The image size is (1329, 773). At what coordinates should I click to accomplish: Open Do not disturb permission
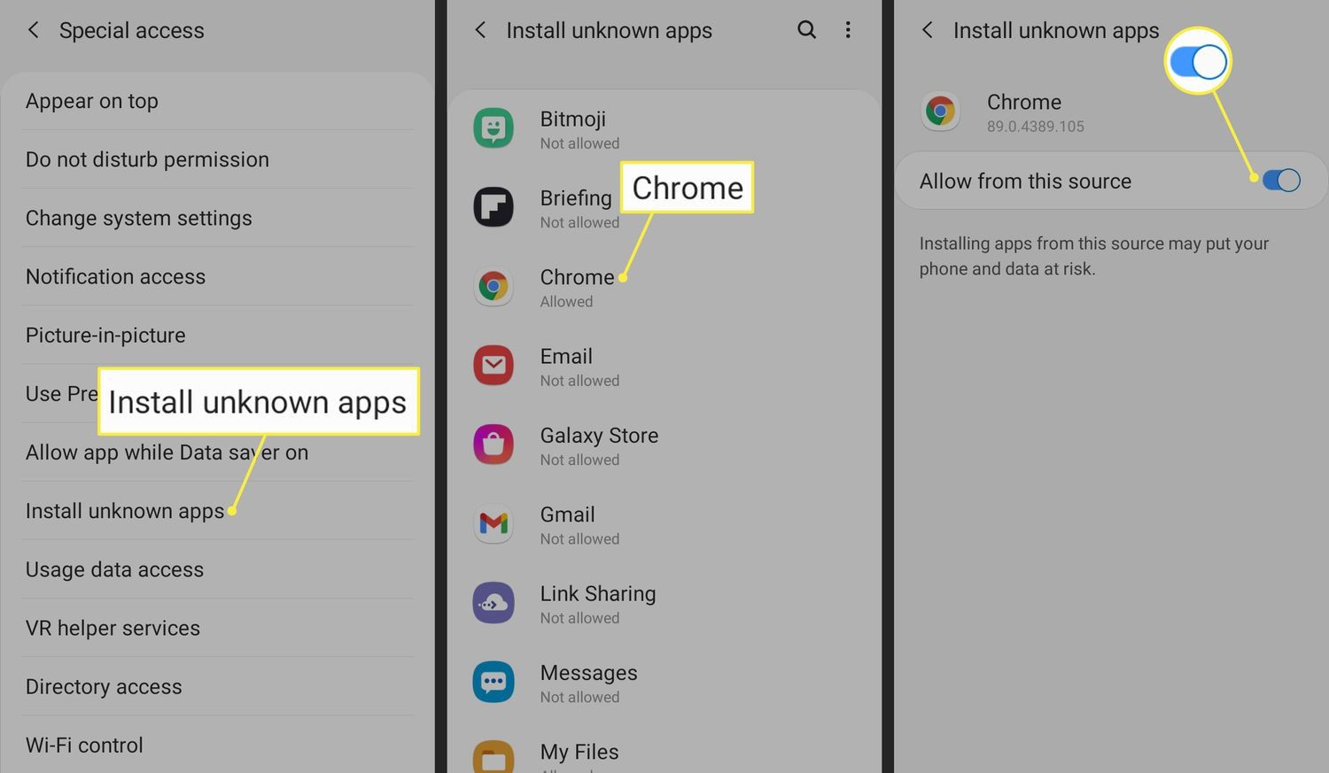click(x=218, y=159)
